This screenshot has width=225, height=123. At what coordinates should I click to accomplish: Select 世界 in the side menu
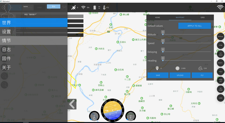34,23
